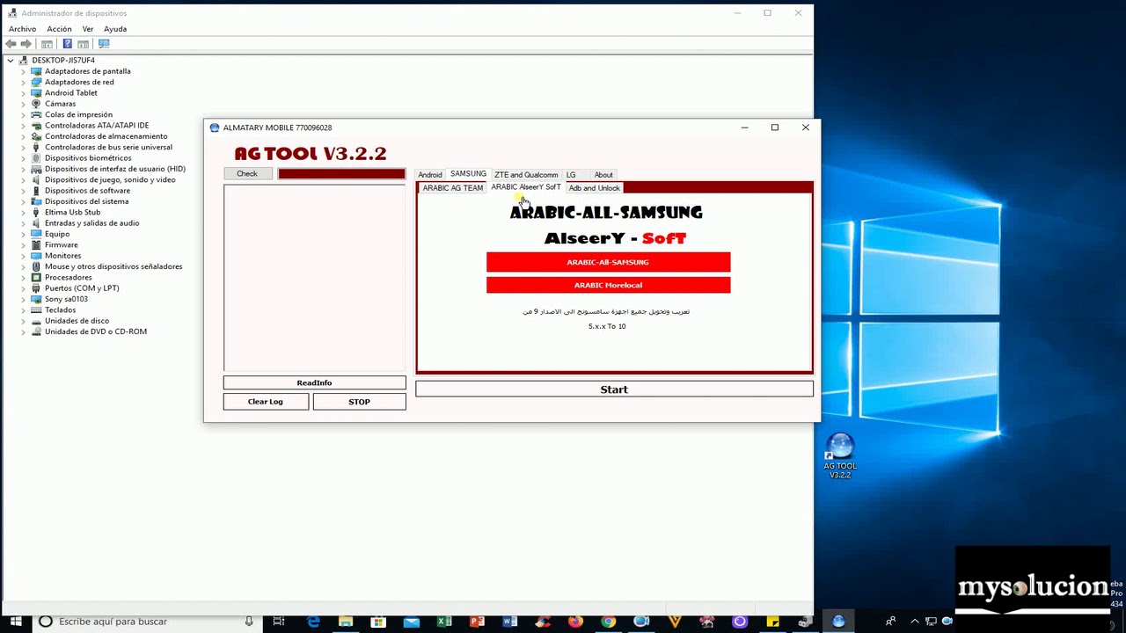Click the Unidades de DVD o CD-ROM icon
Image resolution: width=1126 pixels, height=633 pixels.
point(36,331)
